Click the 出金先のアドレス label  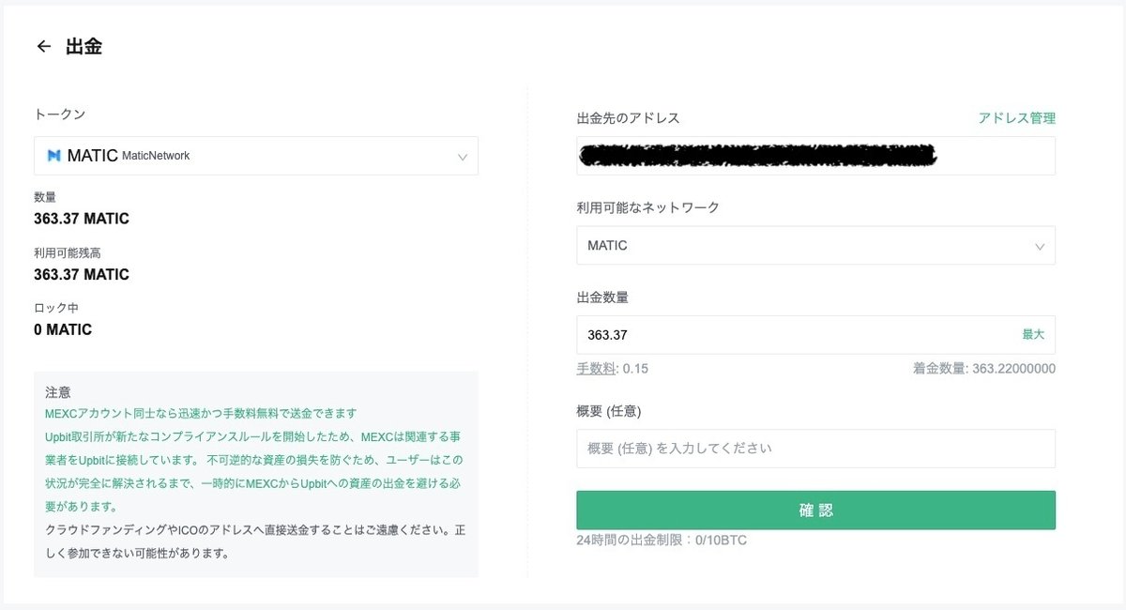click(628, 118)
